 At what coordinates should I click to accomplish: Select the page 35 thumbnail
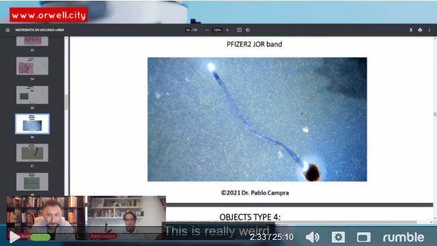point(32,95)
